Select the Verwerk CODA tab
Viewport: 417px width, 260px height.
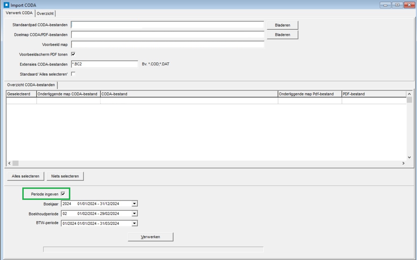19,13
